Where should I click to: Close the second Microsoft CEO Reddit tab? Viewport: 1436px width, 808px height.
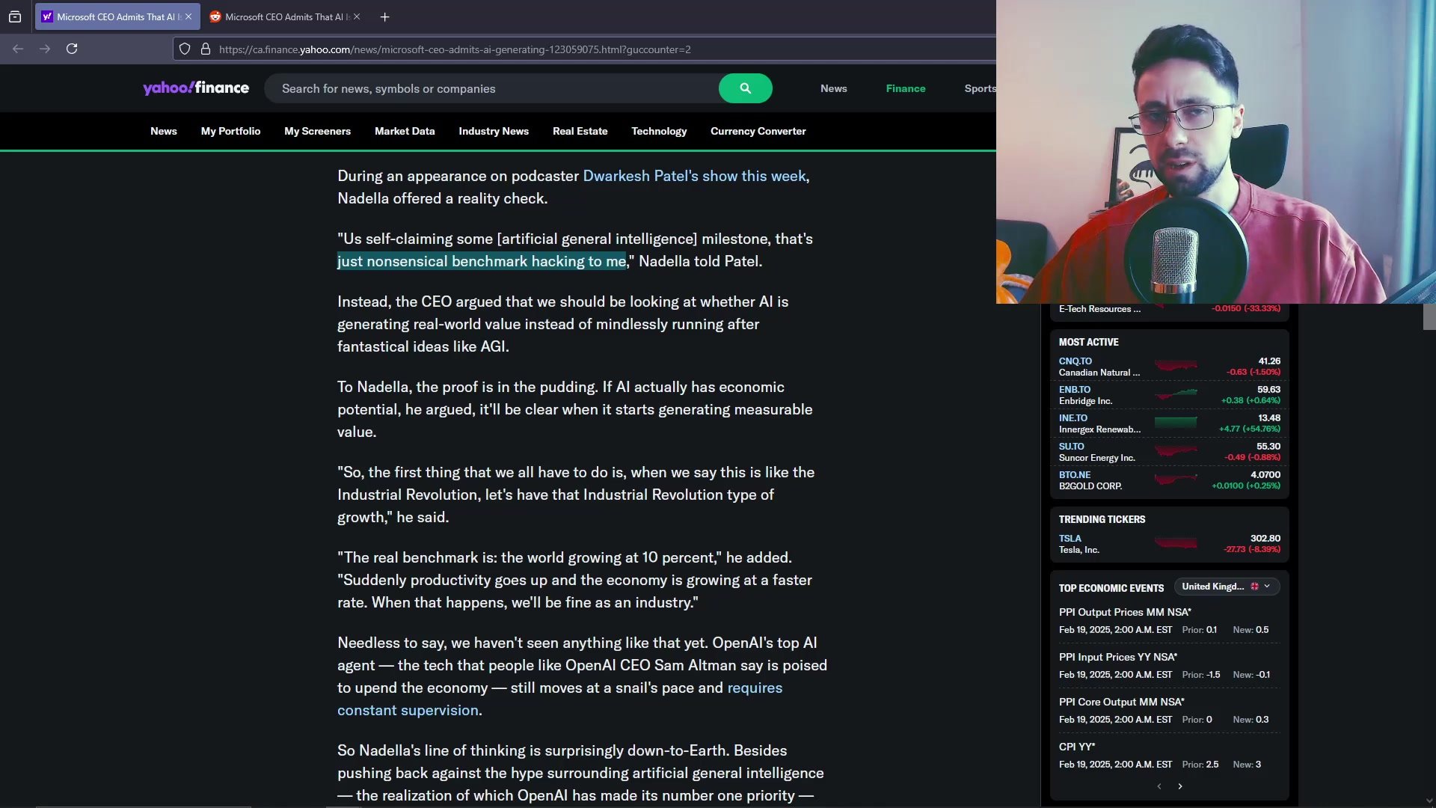coord(357,16)
